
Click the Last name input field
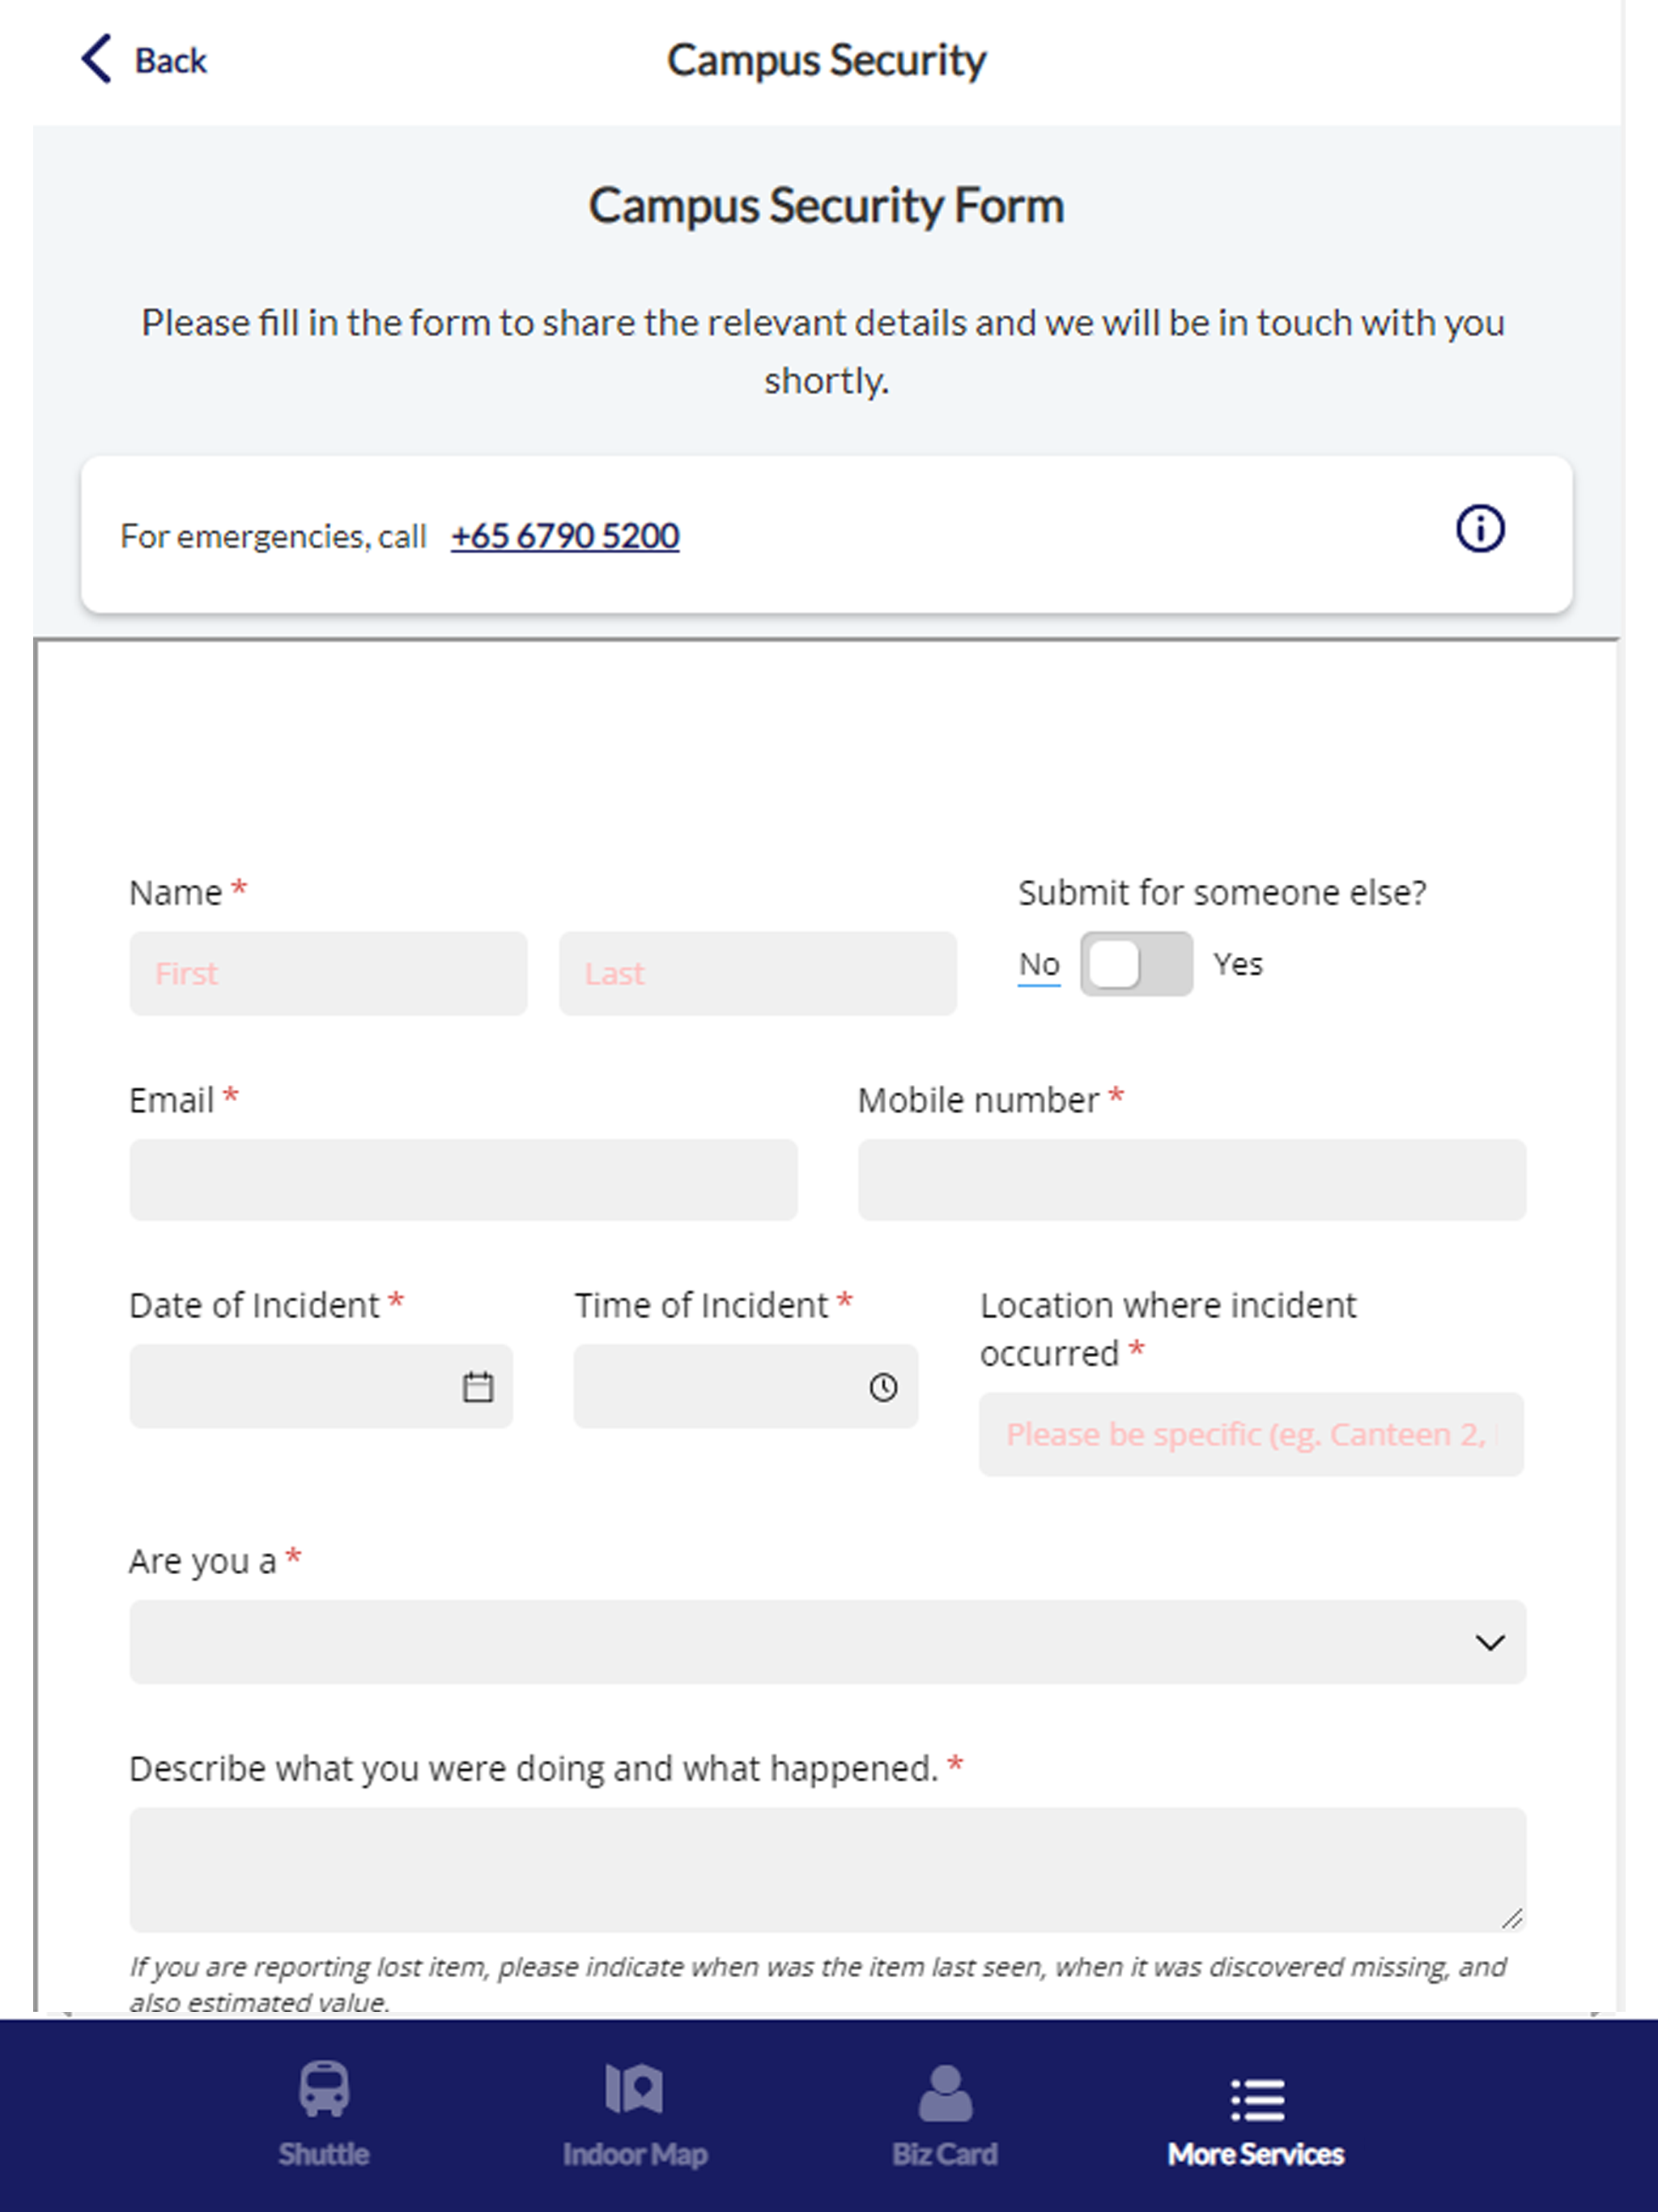click(757, 974)
